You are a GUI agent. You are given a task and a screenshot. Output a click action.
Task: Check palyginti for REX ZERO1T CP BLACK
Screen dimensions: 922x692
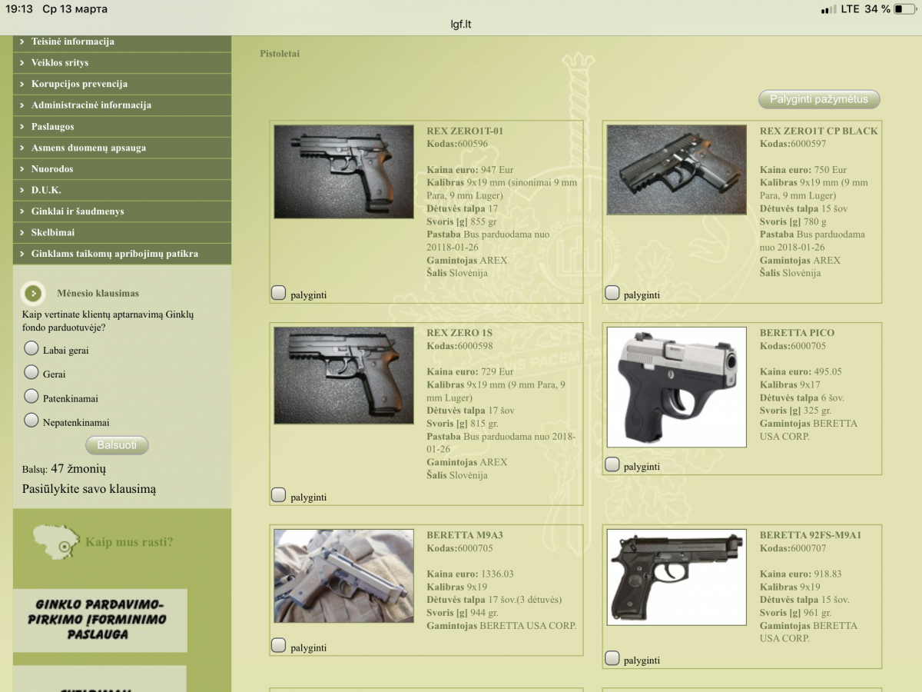tap(612, 292)
